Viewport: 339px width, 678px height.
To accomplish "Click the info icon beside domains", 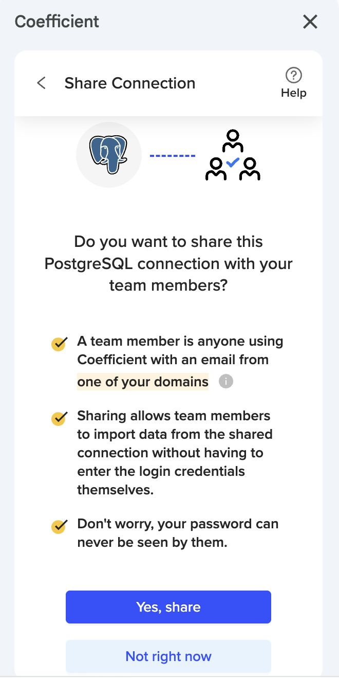I will pos(226,382).
